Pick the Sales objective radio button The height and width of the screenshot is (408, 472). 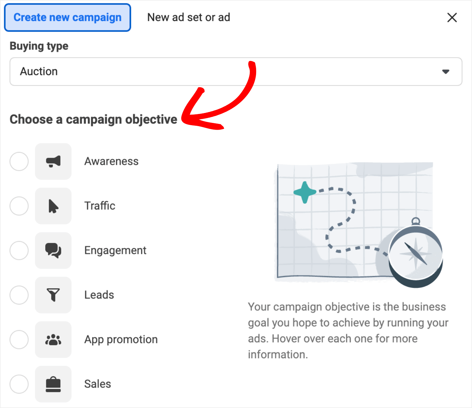pyautogui.click(x=19, y=384)
